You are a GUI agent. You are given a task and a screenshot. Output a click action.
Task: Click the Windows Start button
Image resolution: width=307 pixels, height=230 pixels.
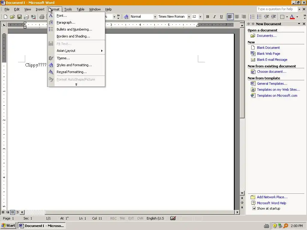pyautogui.click(x=8, y=226)
